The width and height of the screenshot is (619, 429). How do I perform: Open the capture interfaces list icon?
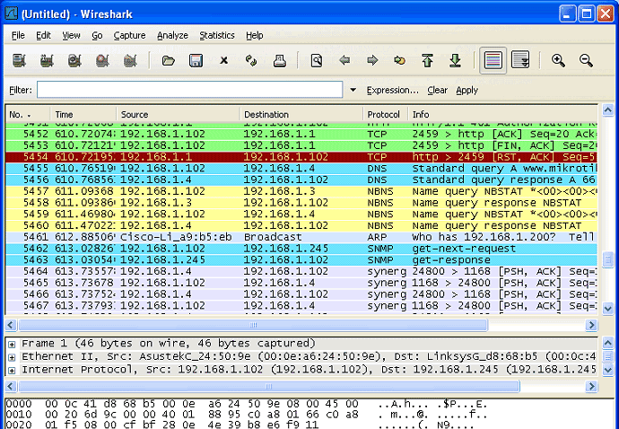[x=19, y=60]
